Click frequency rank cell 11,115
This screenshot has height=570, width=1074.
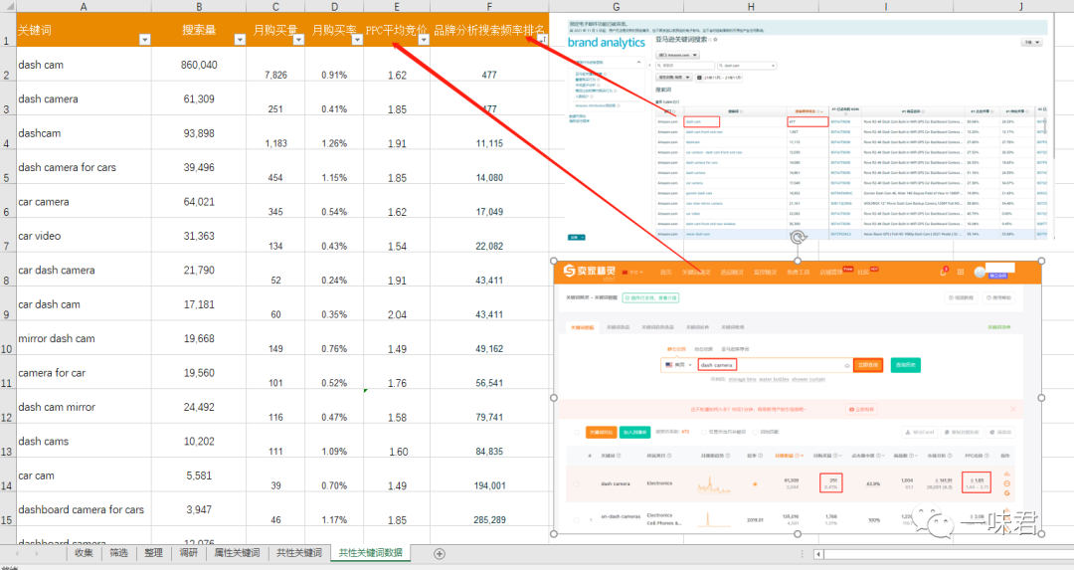click(x=489, y=133)
